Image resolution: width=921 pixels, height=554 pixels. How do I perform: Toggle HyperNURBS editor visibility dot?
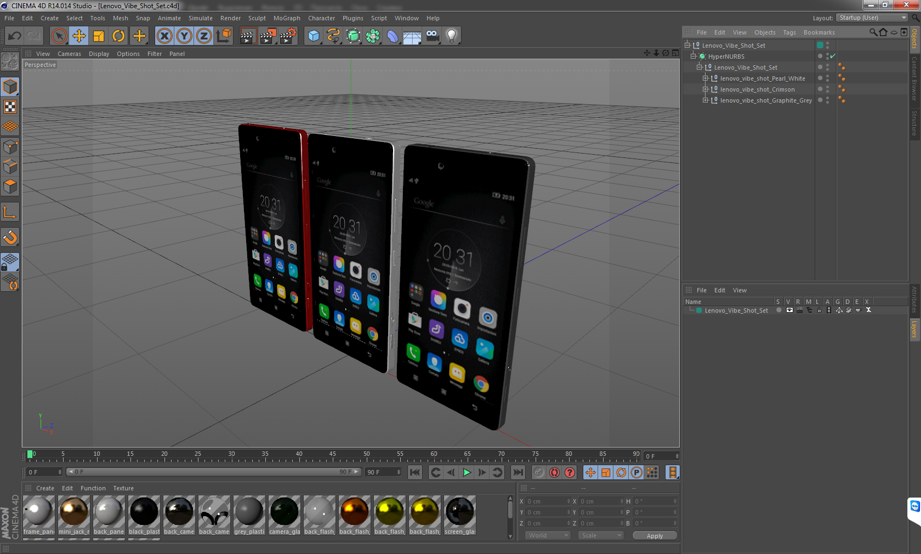(x=827, y=54)
